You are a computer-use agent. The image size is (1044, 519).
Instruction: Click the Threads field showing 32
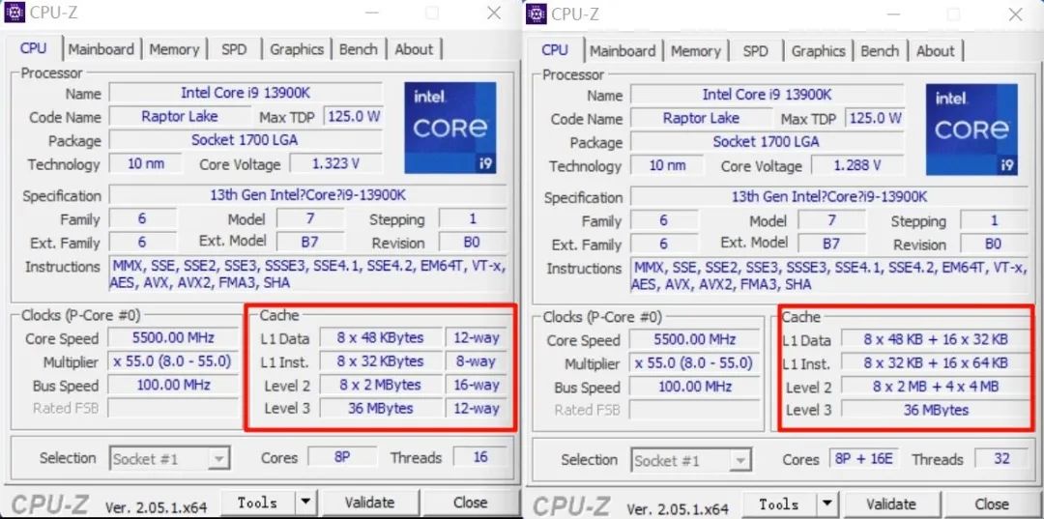click(x=1001, y=459)
